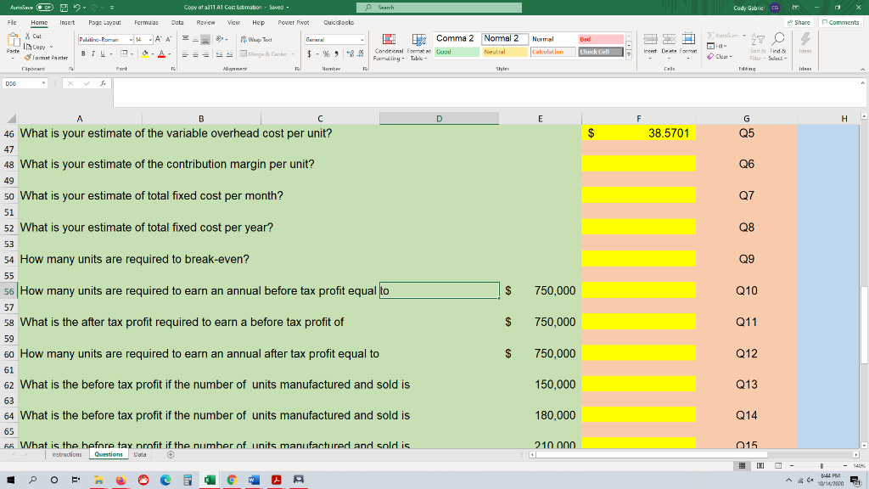Toggle Align Left horizontal alignment
869x489 pixels.
click(185, 53)
